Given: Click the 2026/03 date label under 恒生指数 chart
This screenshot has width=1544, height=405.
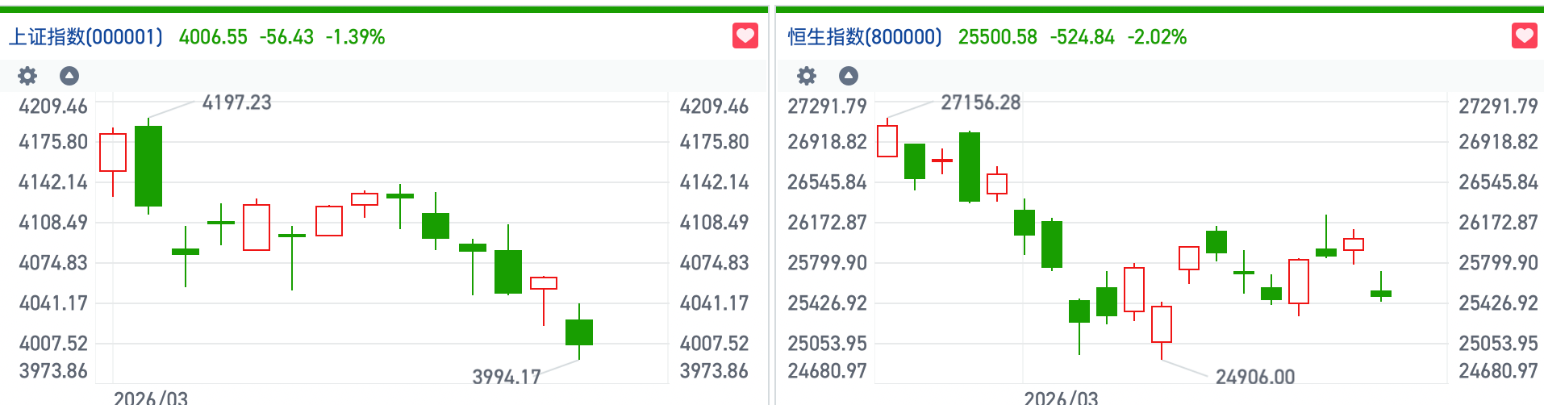Looking at the screenshot, I should point(1061,398).
